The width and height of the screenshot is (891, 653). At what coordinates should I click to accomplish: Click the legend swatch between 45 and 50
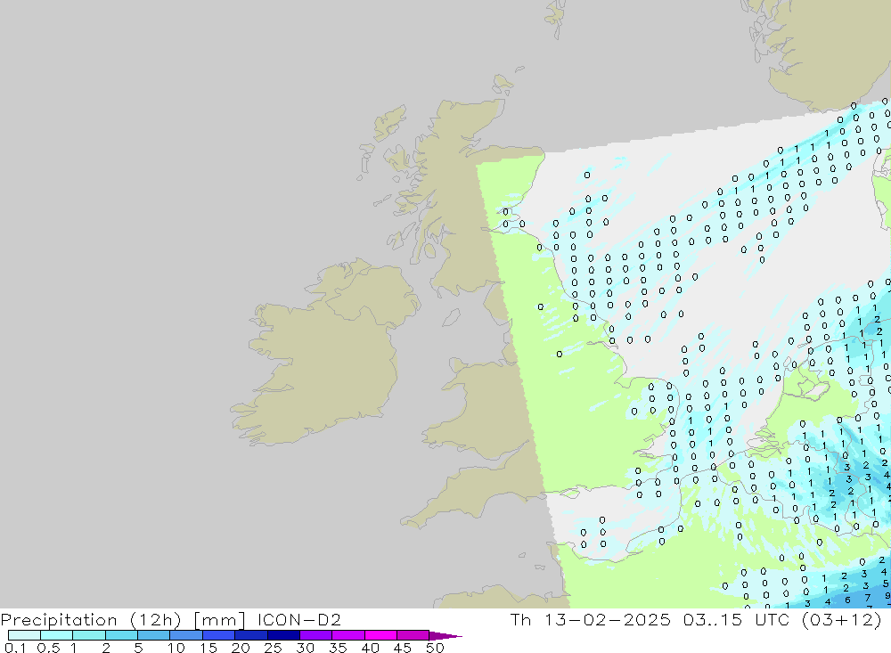pos(413,635)
